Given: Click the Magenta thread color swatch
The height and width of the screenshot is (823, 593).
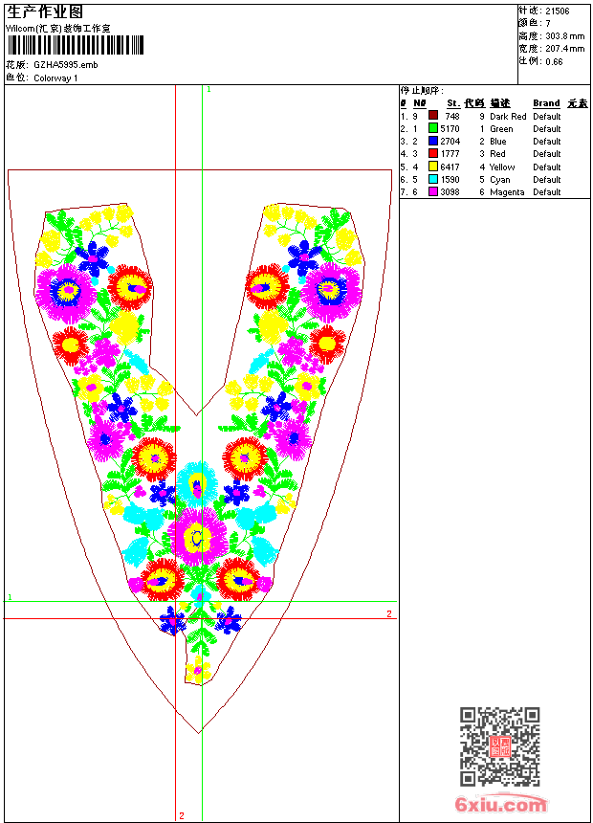Looking at the screenshot, I should click(x=433, y=191).
